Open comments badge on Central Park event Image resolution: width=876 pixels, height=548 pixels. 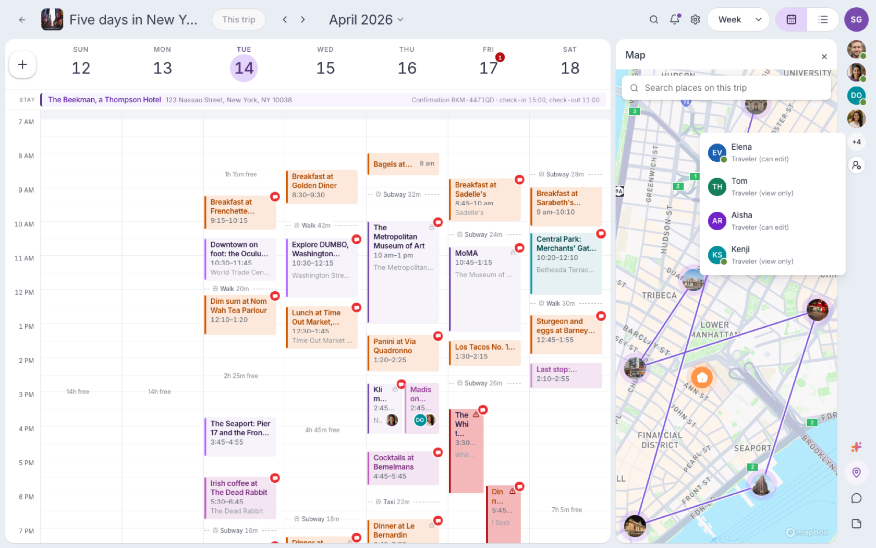[601, 234]
